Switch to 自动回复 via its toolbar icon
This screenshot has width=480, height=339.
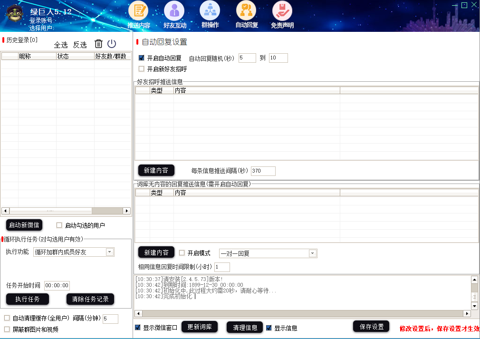[245, 10]
